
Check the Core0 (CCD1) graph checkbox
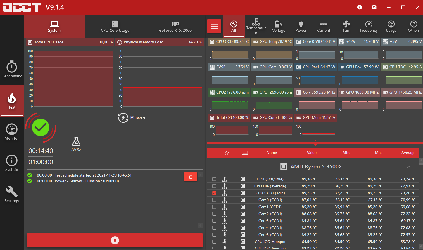pyautogui.click(x=214, y=200)
